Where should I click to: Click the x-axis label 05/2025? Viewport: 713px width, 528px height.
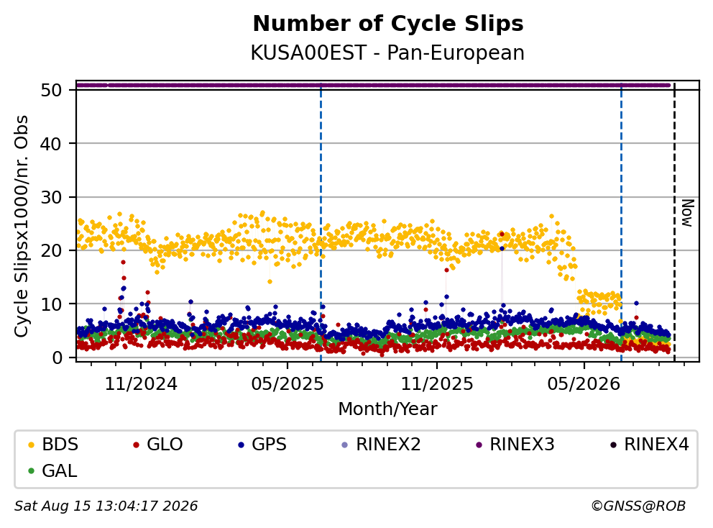(287, 384)
